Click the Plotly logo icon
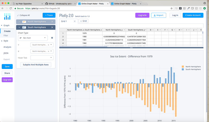Image resolution: width=209 pixels, height=122 pixels. pyautogui.click(x=7, y=16)
